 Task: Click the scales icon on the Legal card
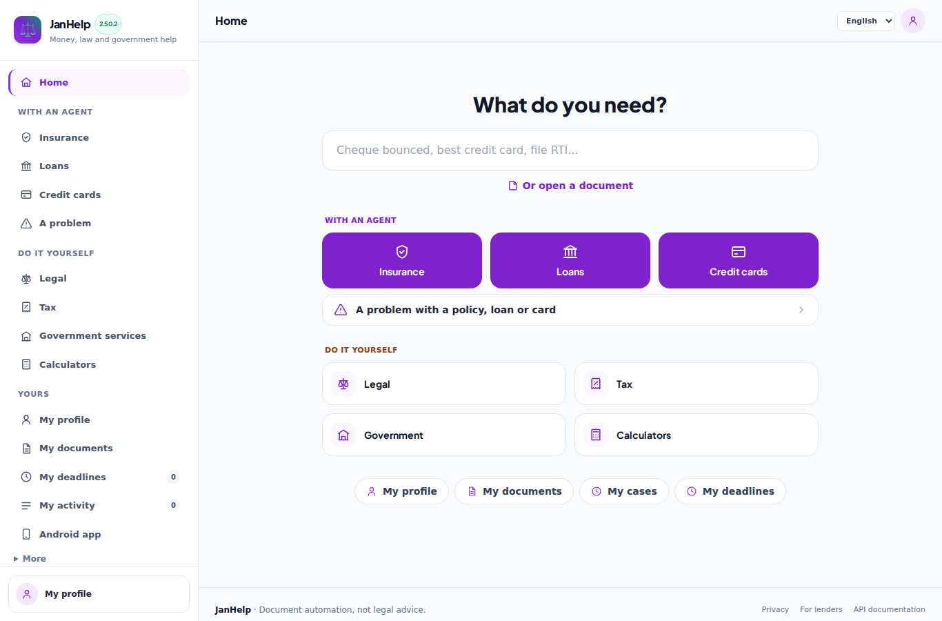[x=343, y=384]
